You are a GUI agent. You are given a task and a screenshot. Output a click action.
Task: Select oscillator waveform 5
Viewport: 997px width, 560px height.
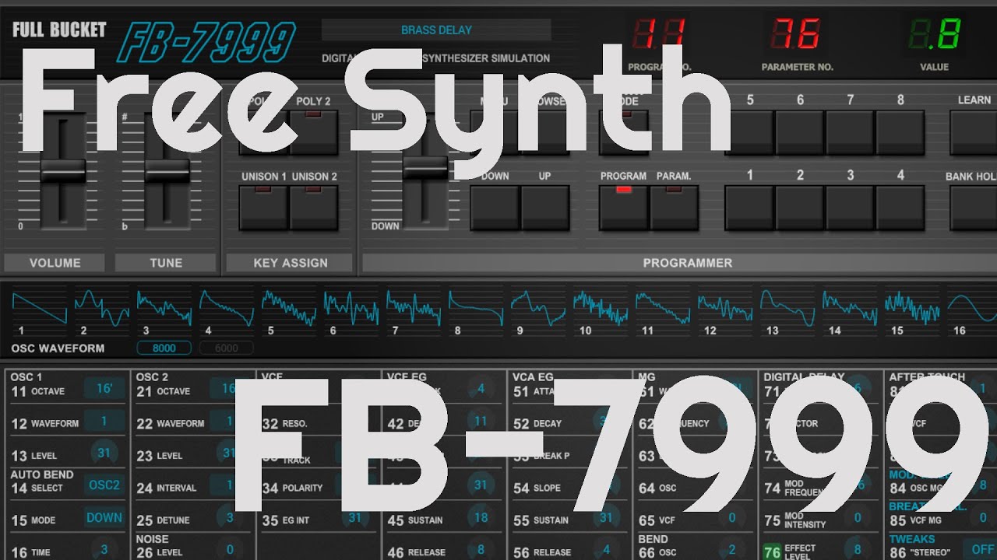point(288,310)
